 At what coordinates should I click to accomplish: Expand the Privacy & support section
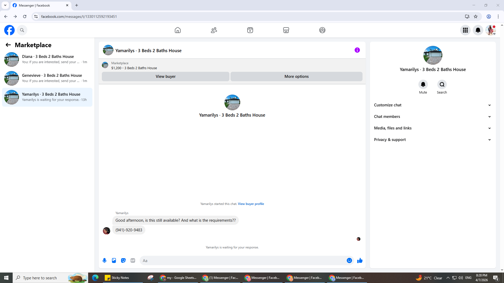click(x=433, y=140)
